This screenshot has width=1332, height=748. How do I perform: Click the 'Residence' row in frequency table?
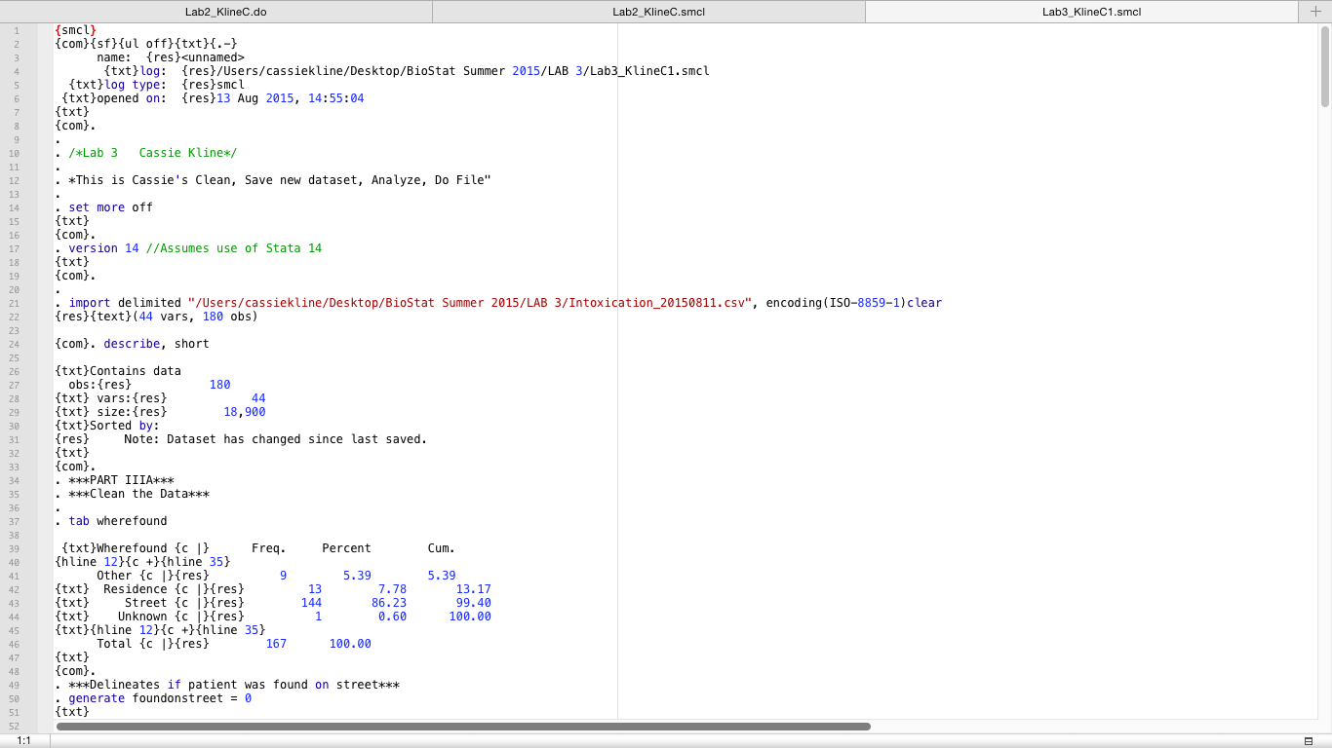tap(273, 589)
